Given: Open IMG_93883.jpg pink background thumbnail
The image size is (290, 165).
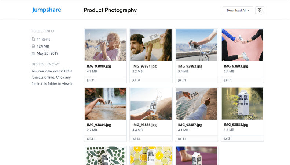Looking at the screenshot, I should 242,45.
